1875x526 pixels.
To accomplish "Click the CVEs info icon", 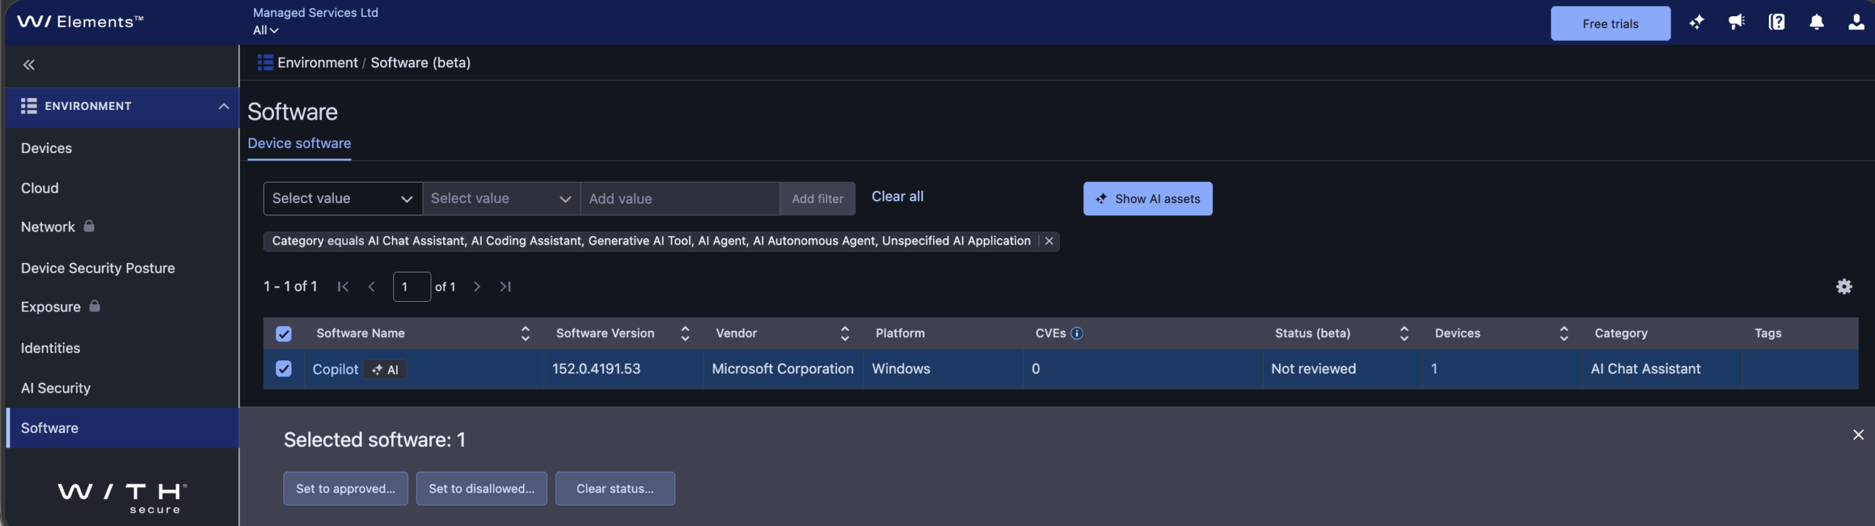I will [x=1077, y=333].
